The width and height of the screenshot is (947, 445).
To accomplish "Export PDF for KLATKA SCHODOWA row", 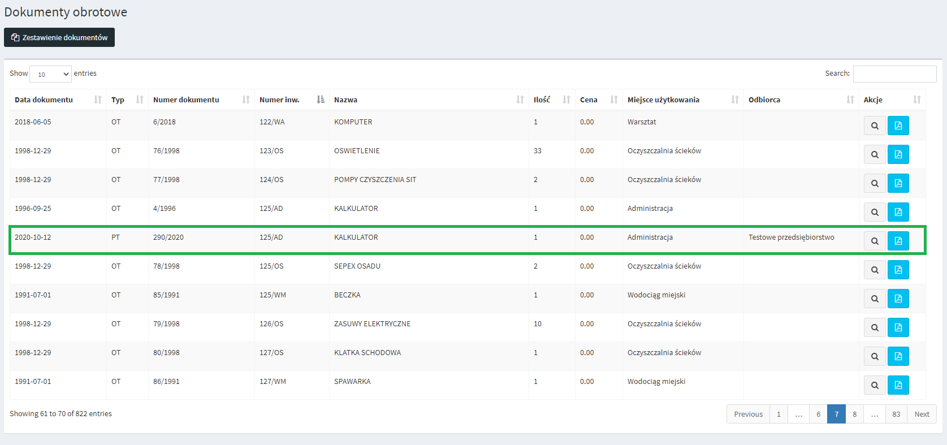I will point(898,356).
